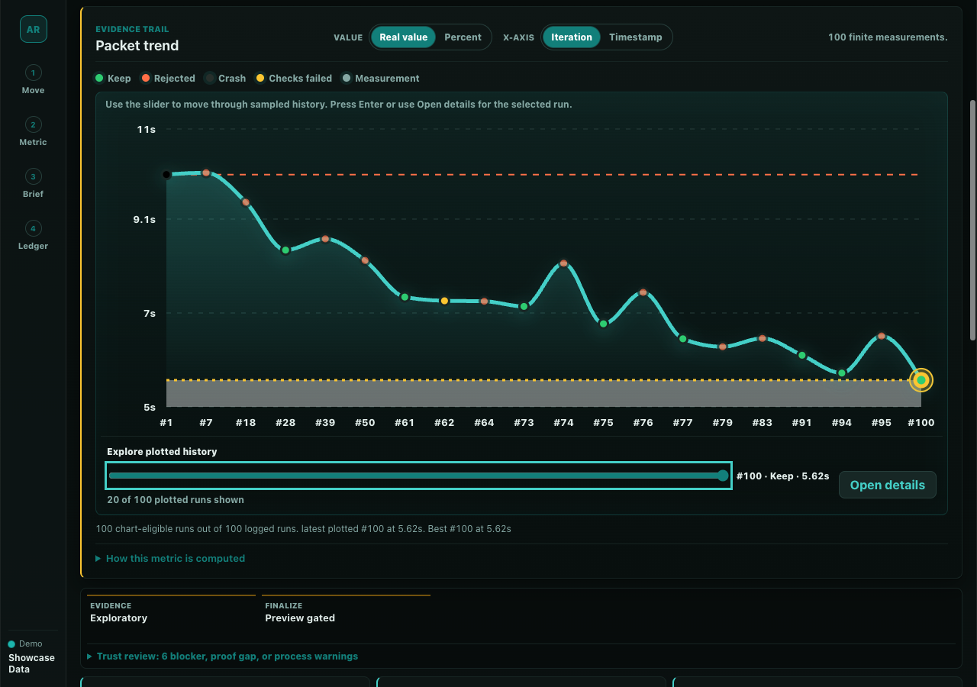
Task: Select the run #95 data point
Action: pos(882,336)
